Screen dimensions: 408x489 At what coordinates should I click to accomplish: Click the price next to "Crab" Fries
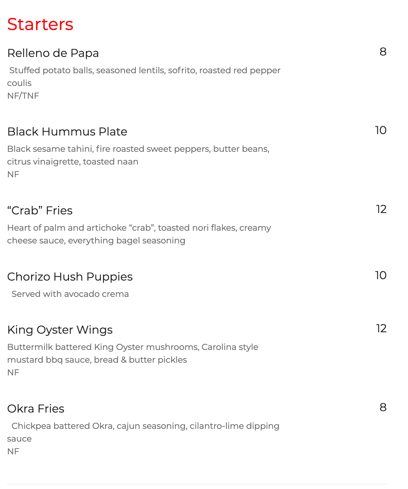tap(381, 209)
